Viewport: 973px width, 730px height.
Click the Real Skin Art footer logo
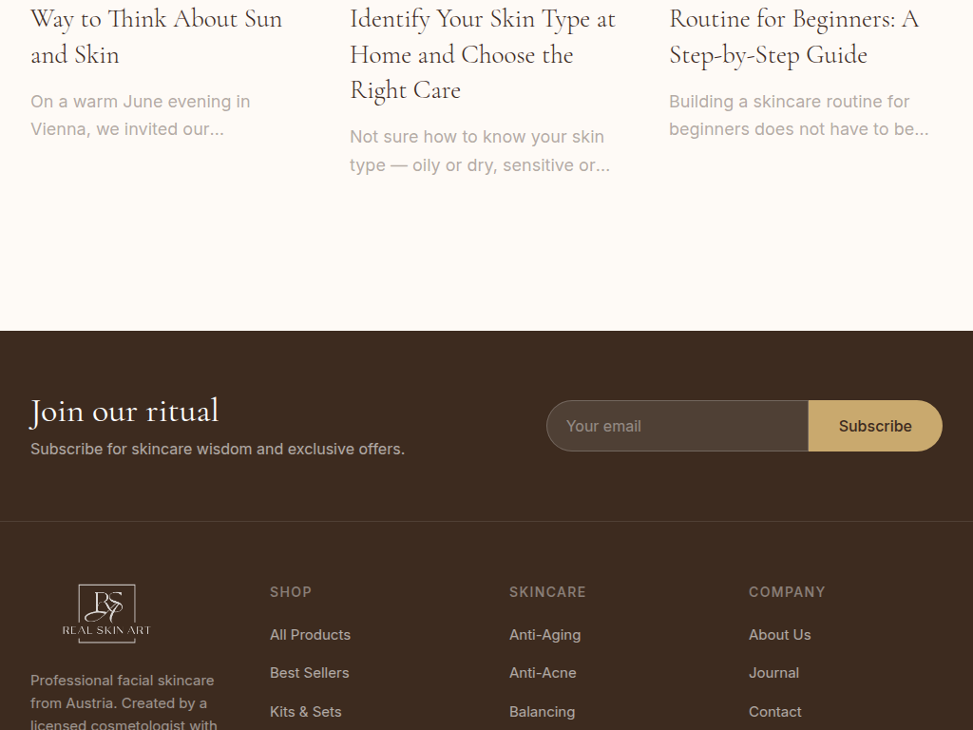(x=106, y=614)
